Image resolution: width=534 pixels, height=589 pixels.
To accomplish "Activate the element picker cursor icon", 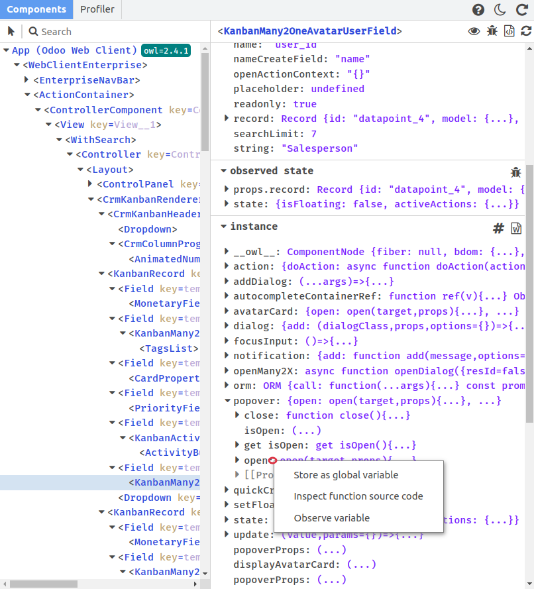I will click(11, 31).
